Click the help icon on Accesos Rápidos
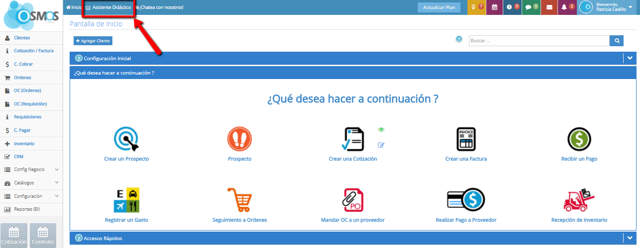Viewport: 640px width, 248px height. pos(79,238)
